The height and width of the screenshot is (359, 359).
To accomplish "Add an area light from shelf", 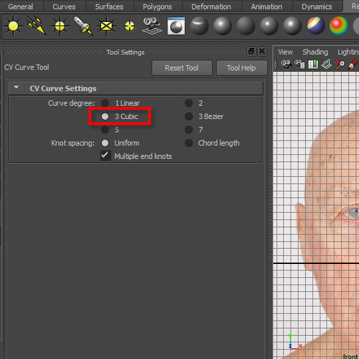I will (106, 26).
